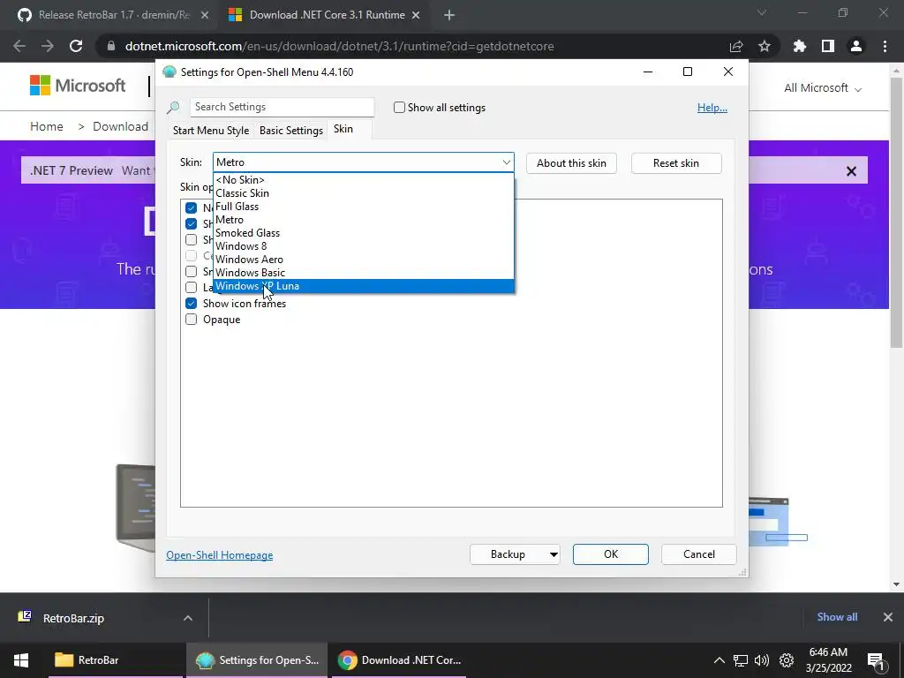The image size is (904, 678).
Task: Go back in Chrome
Action: pos(19,46)
